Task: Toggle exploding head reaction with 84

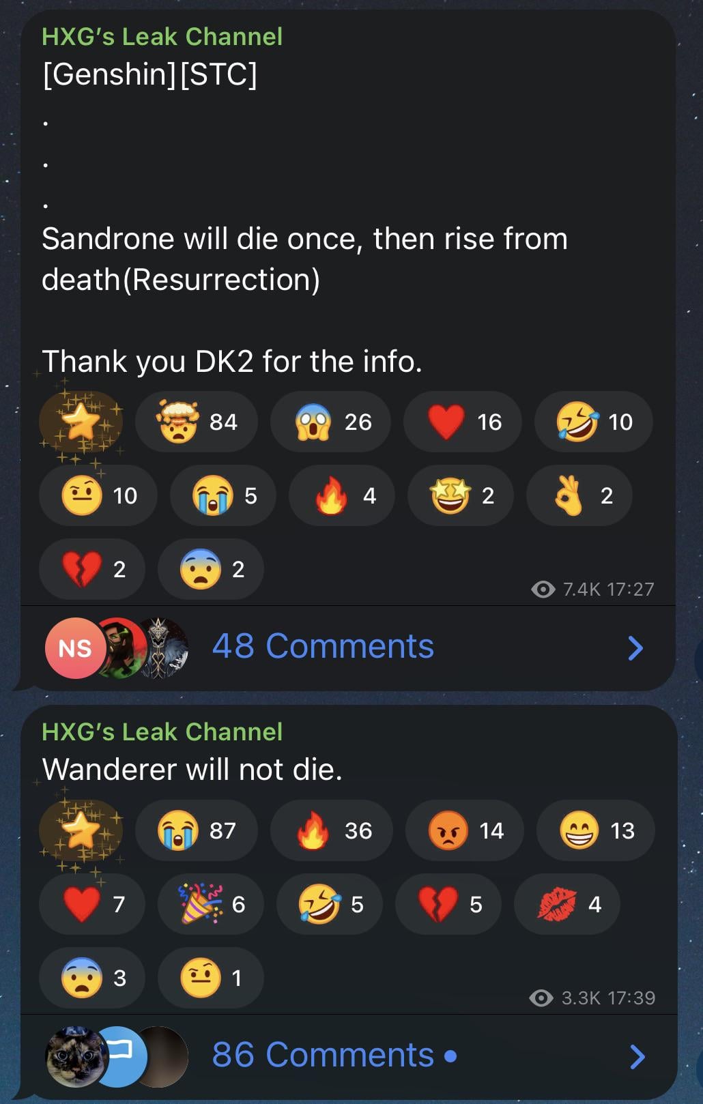Action: click(196, 422)
